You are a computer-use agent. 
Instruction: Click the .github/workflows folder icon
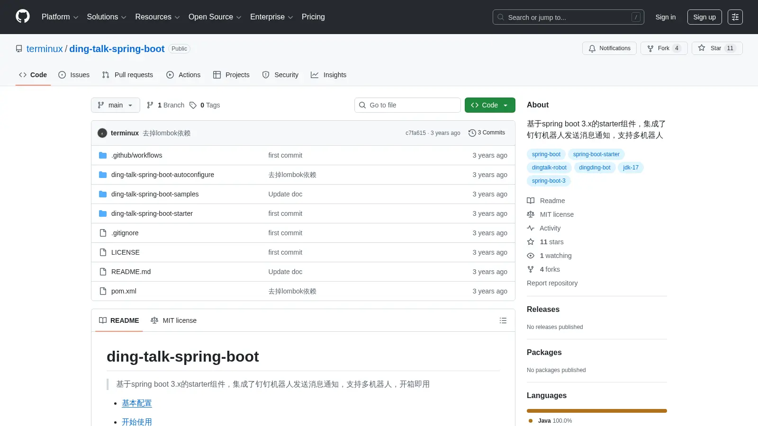103,155
